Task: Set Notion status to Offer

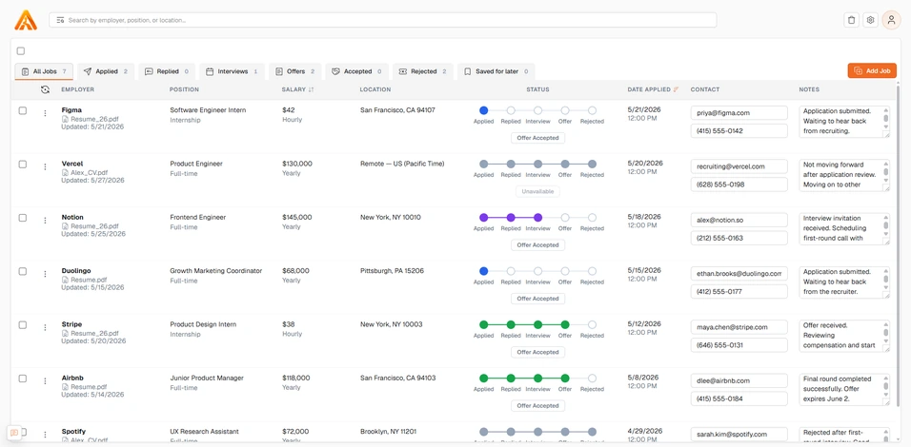Action: 565,218
